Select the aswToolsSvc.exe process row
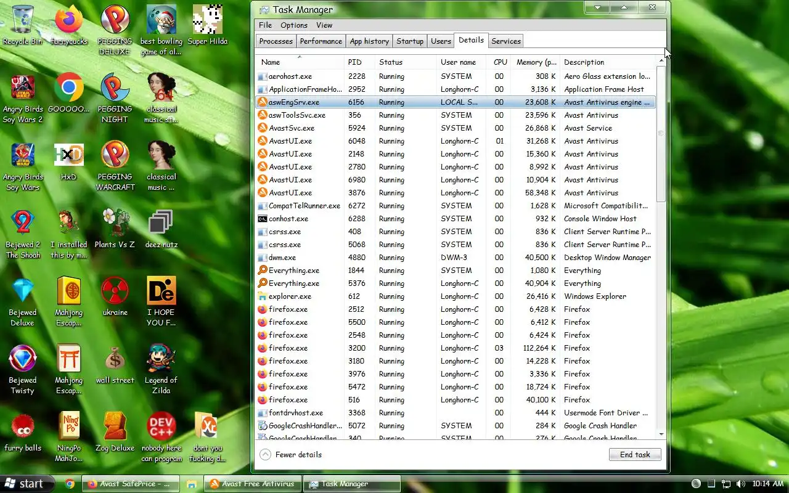 (x=456, y=115)
